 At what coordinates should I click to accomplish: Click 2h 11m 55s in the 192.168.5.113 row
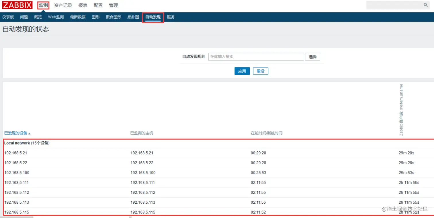[x=409, y=202]
